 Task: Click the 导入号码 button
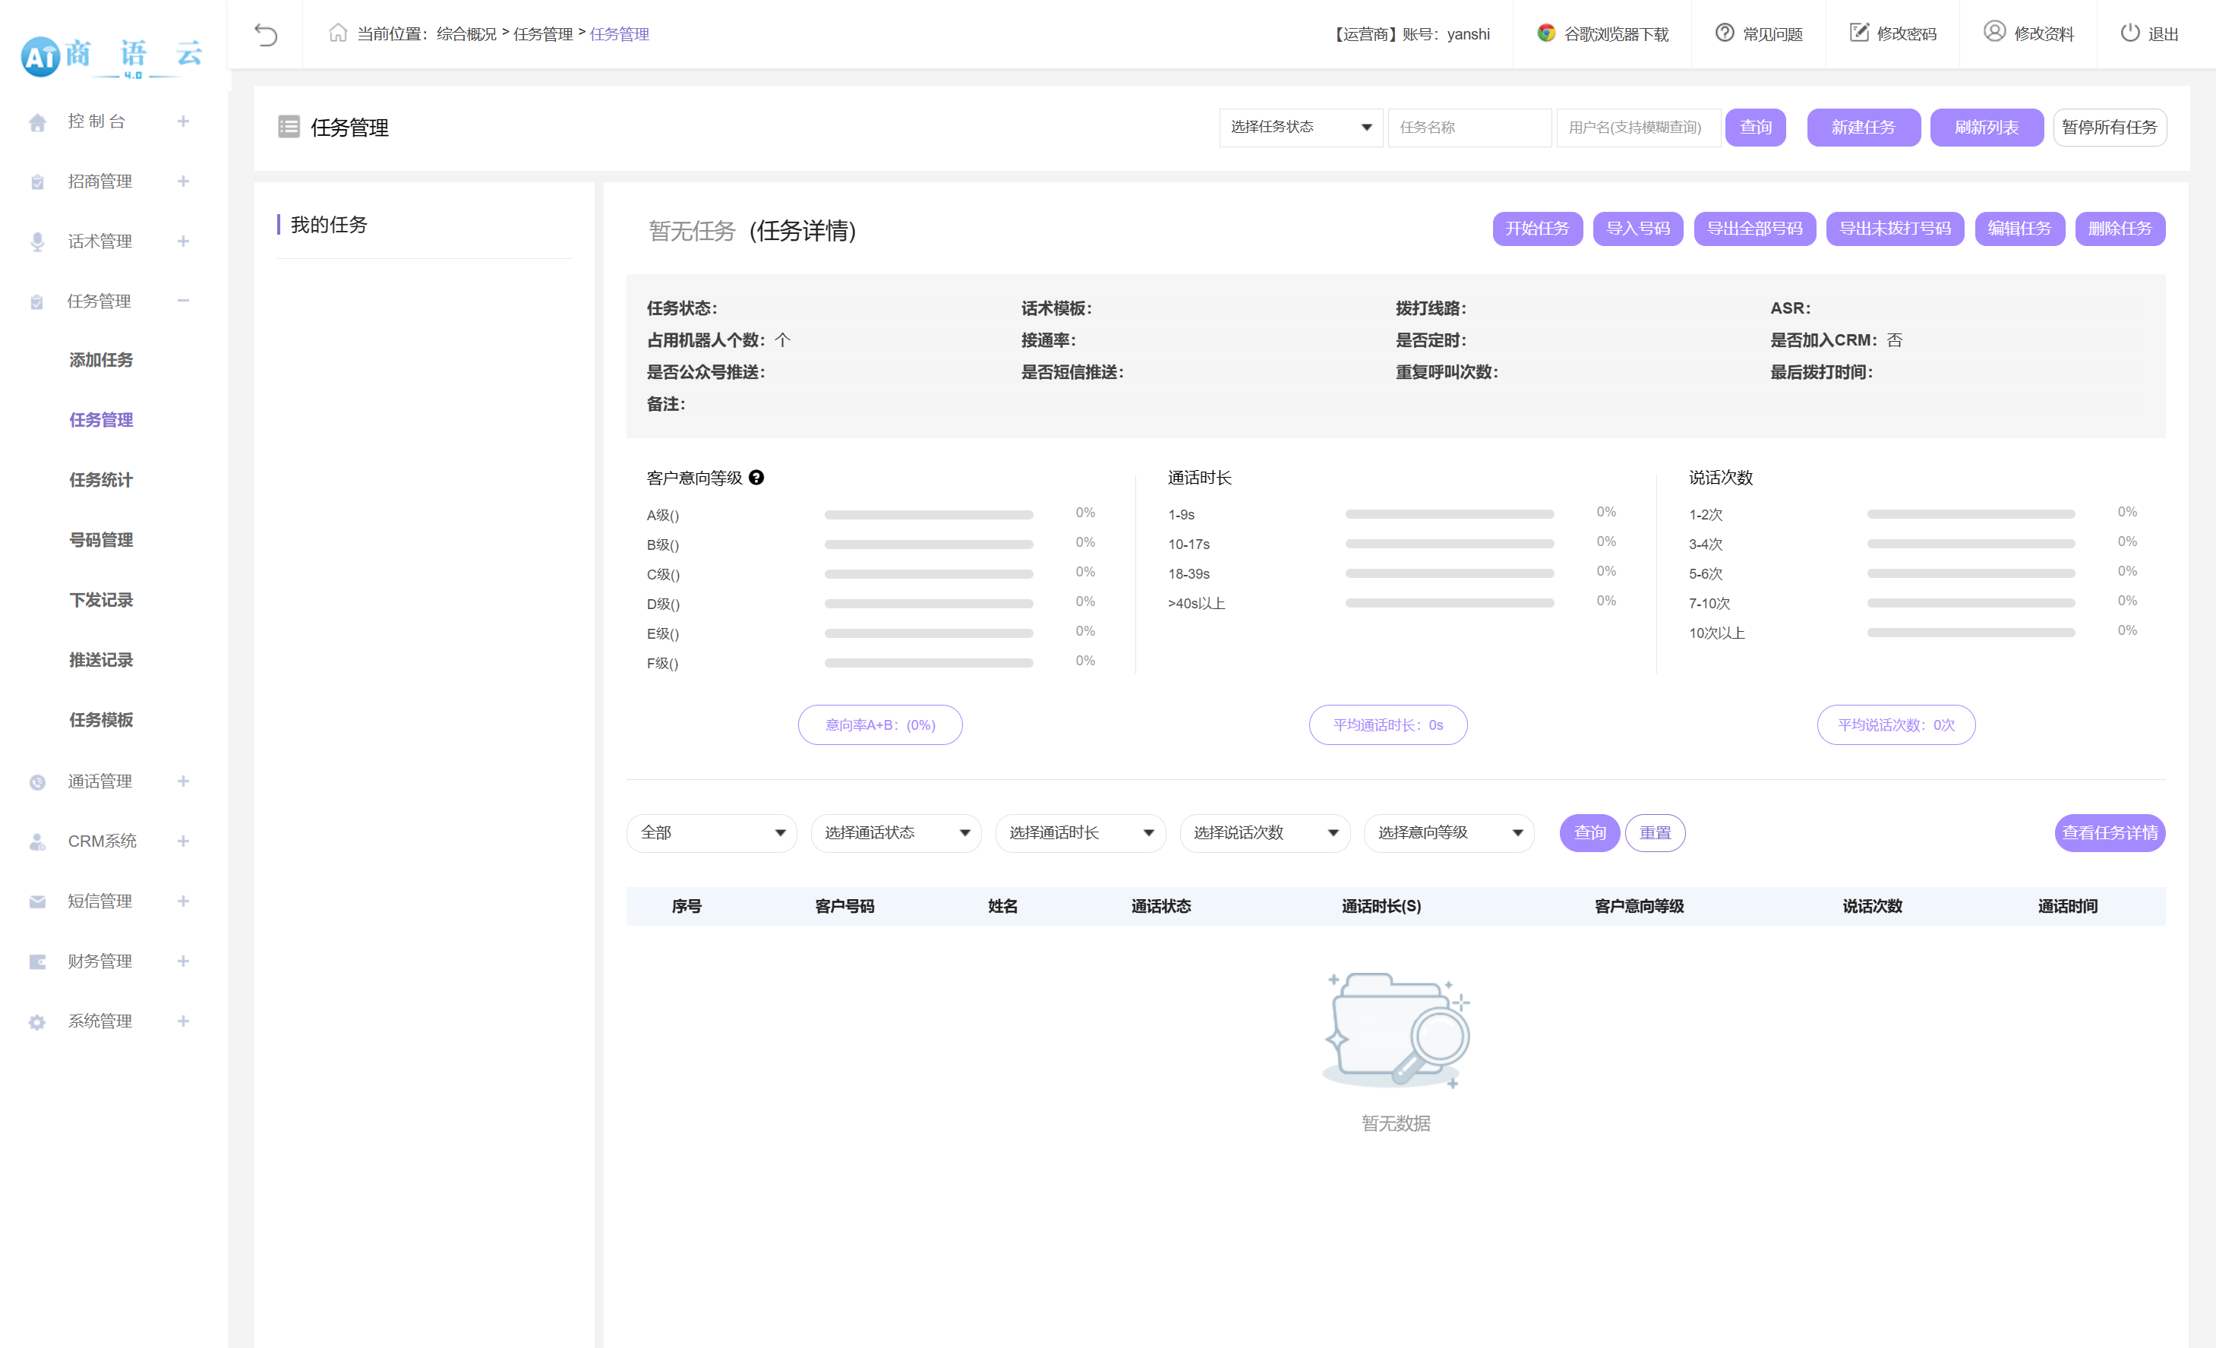coord(1637,229)
